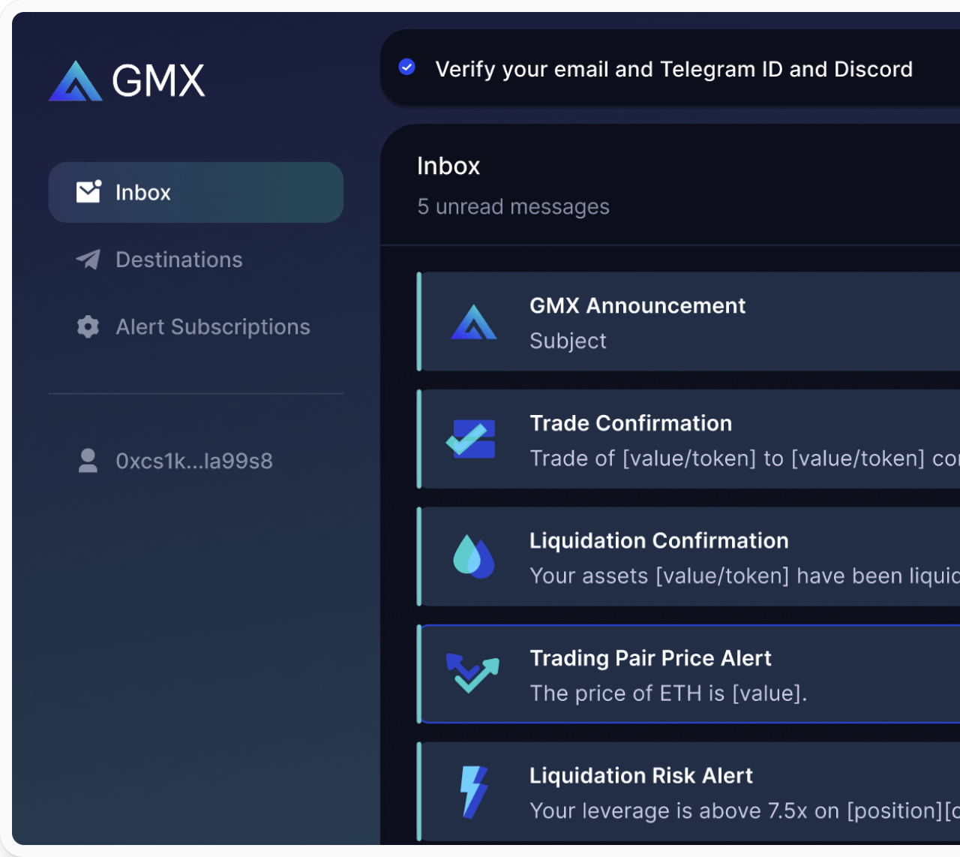Click the user avatar next to the wallet address

click(88, 461)
